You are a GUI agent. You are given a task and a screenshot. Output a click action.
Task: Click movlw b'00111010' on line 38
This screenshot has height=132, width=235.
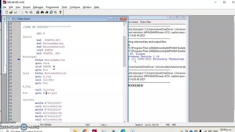48,116
